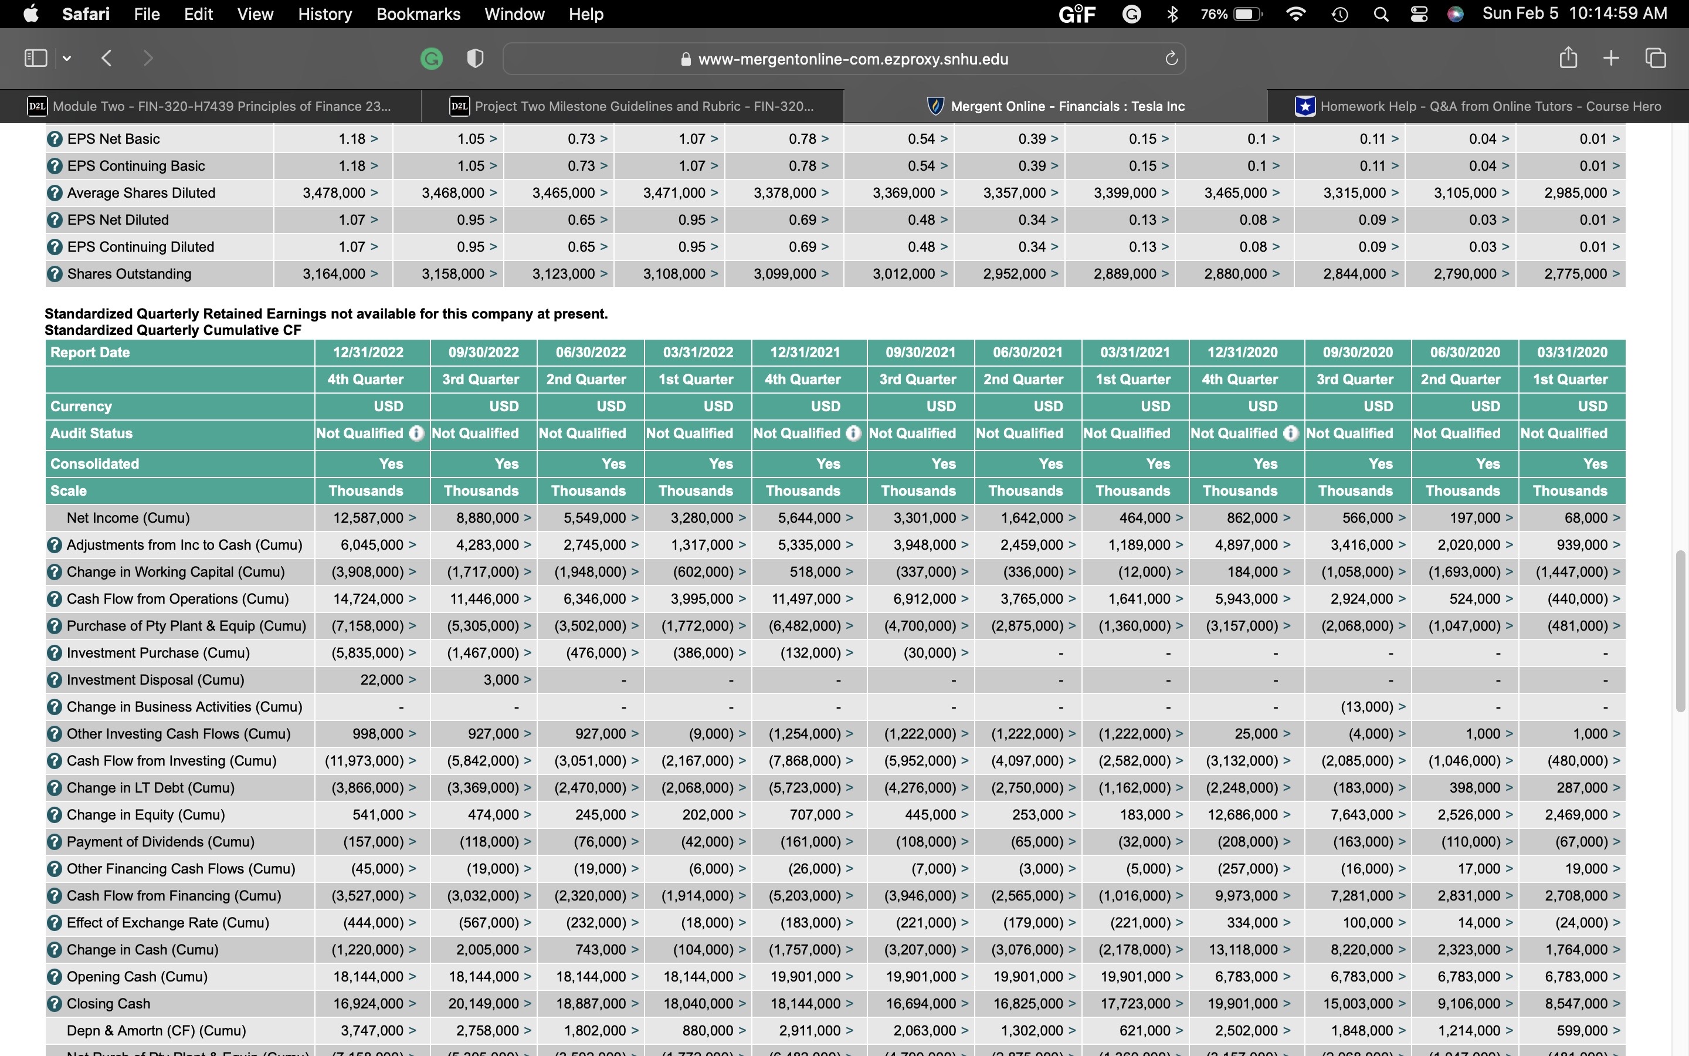Image resolution: width=1689 pixels, height=1056 pixels.
Task: Expand Closing Cash 16,924,000 arrow
Action: (412, 1004)
